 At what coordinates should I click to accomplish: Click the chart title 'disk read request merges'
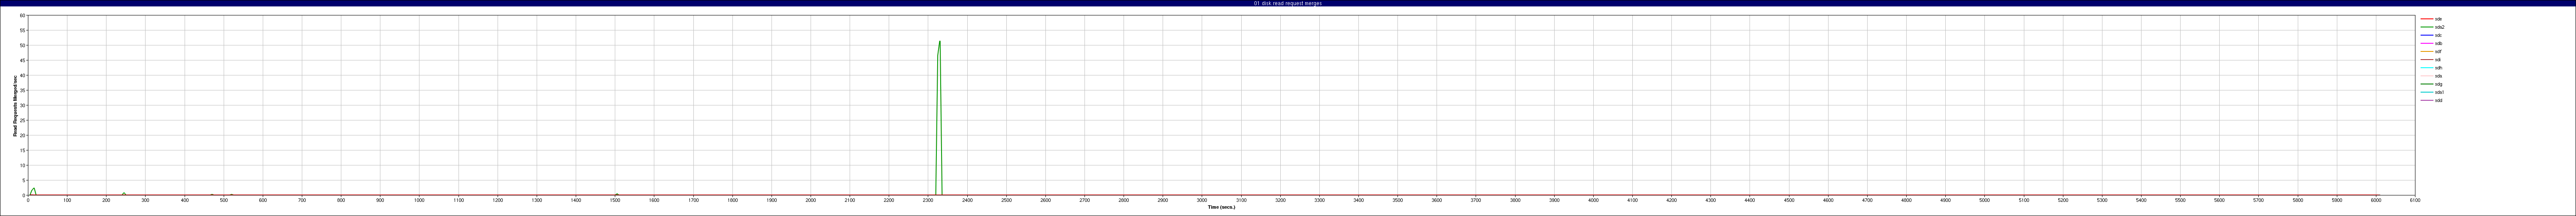point(1288,3)
